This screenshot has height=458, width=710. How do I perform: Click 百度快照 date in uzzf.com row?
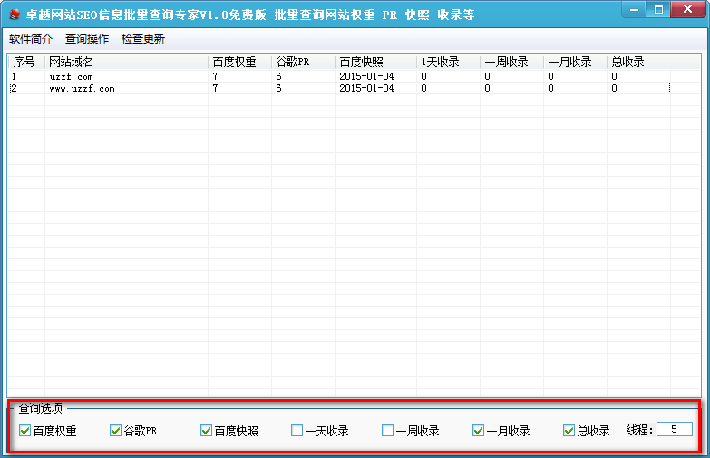(366, 76)
